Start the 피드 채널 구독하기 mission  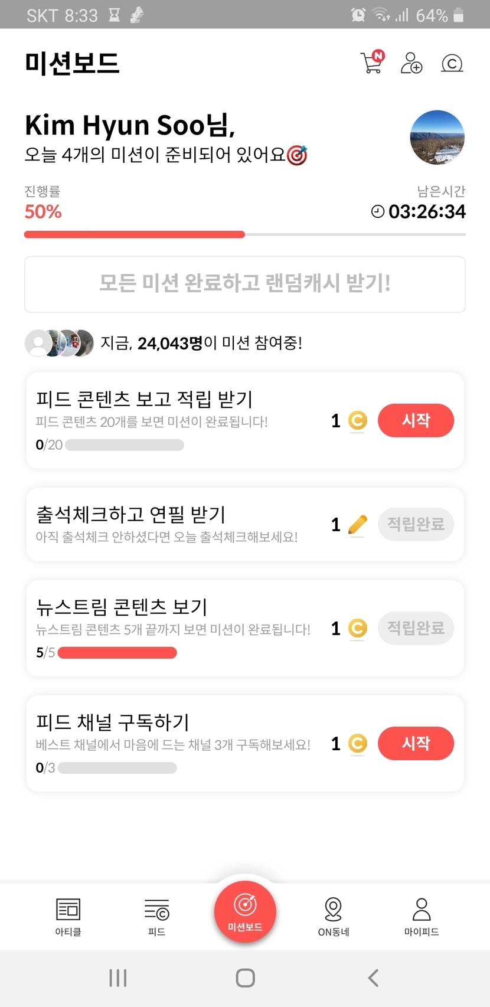coord(416,743)
